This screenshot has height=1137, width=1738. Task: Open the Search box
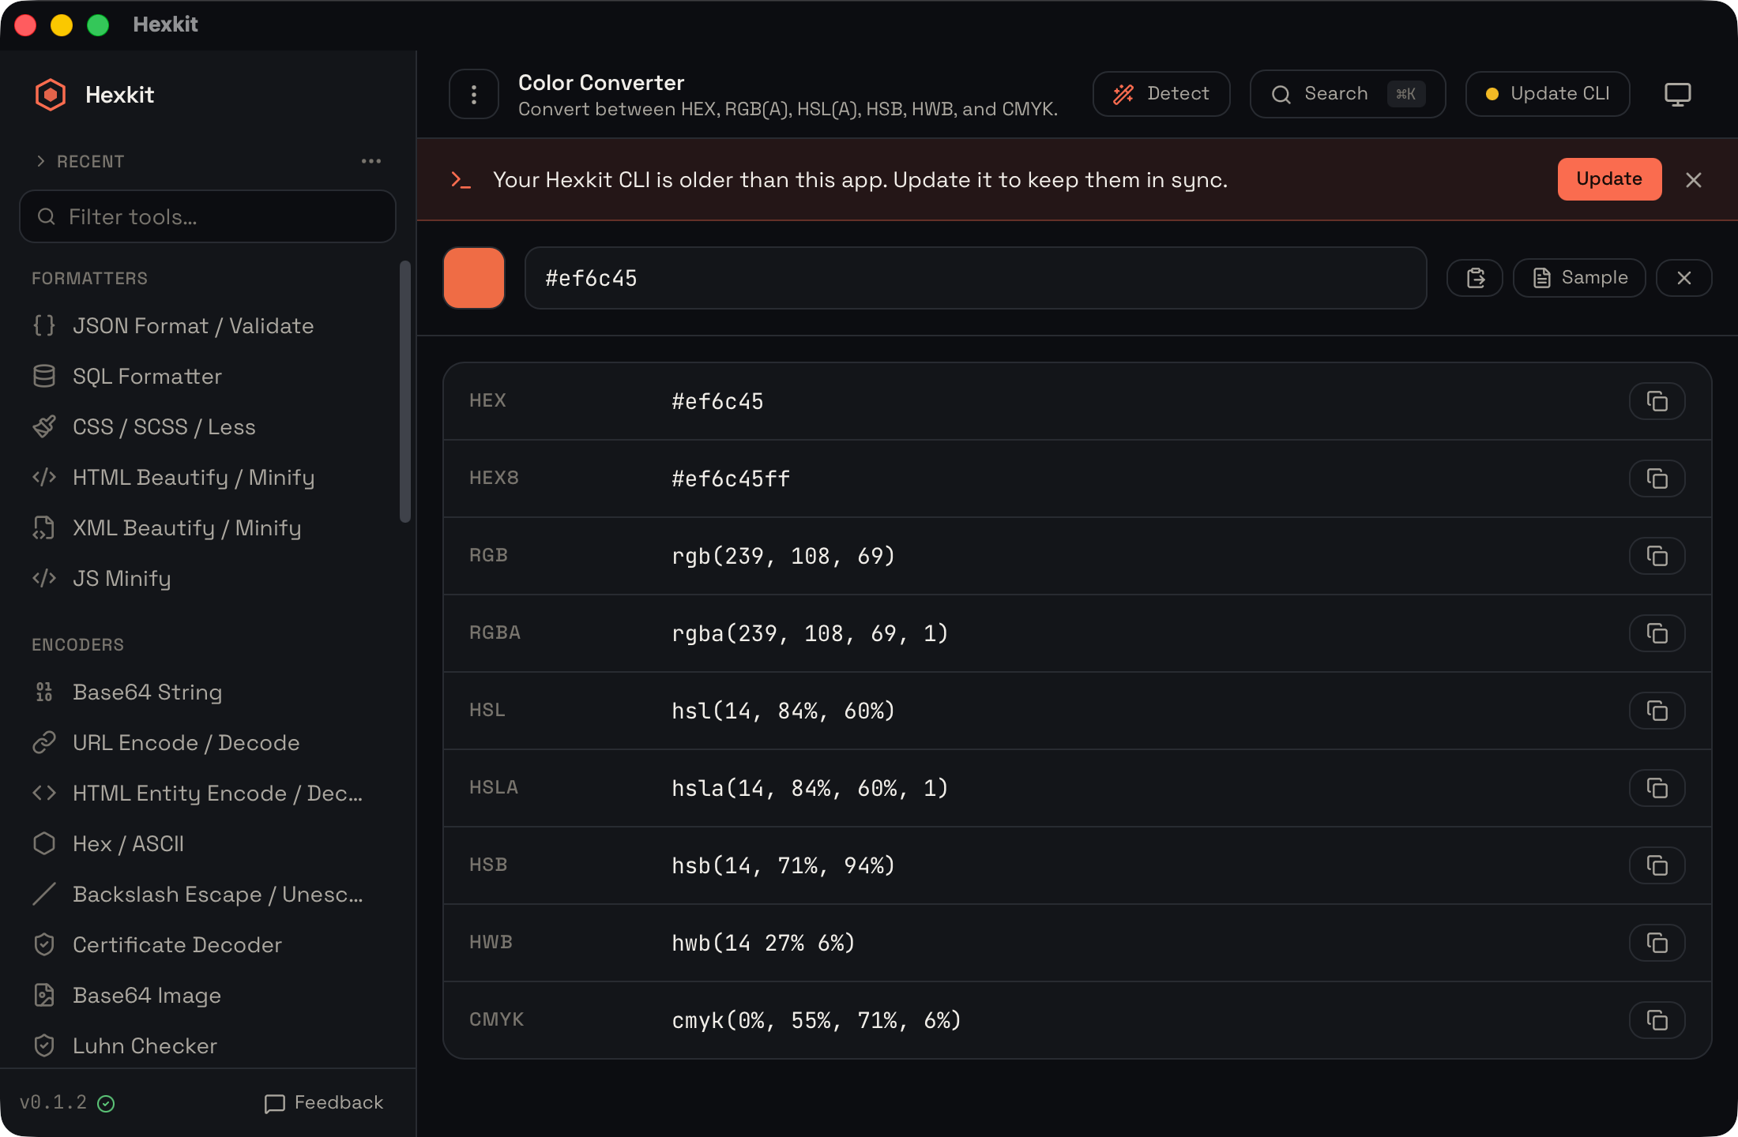1348,94
